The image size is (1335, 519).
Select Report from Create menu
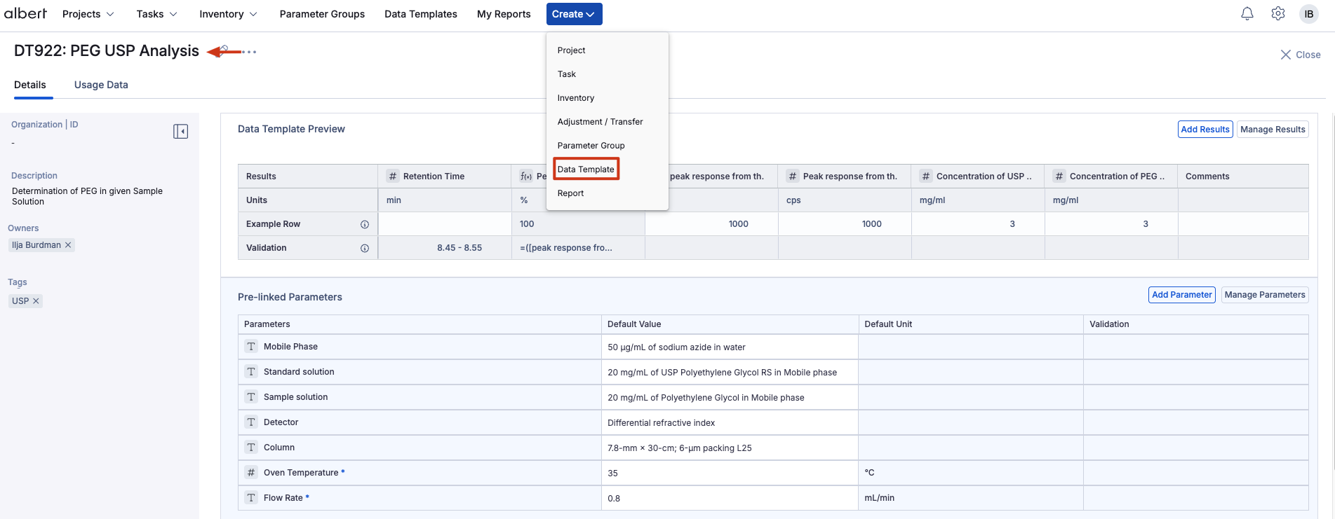pyautogui.click(x=570, y=193)
